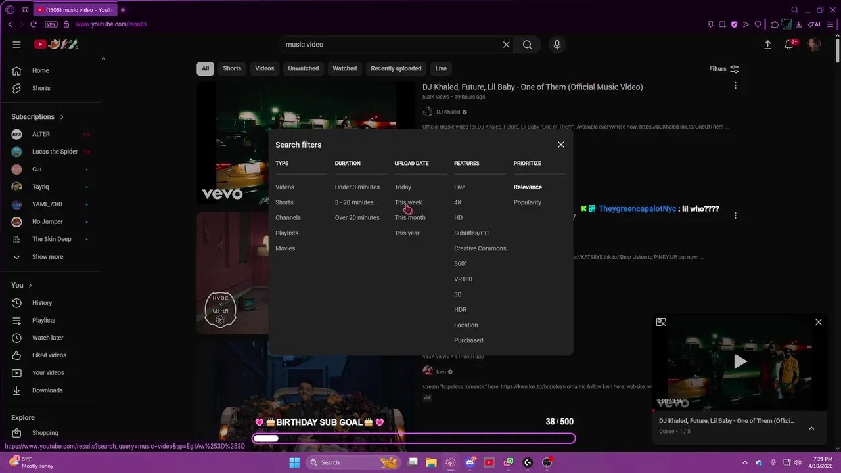Open the create upload icon
The width and height of the screenshot is (841, 473).
tap(767, 45)
